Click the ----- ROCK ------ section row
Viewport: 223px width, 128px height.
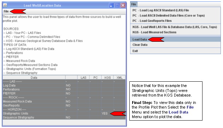pos(64,98)
